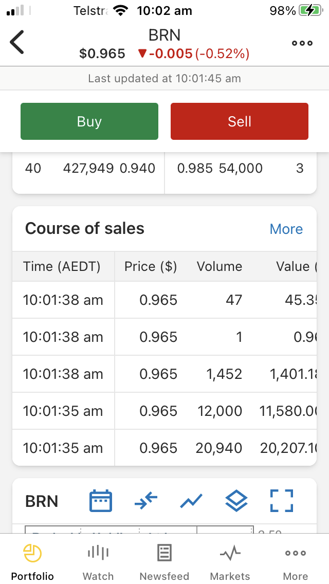Image resolution: width=329 pixels, height=584 pixels.
Task: Tap the back arrow chevron
Action: pos(17,43)
